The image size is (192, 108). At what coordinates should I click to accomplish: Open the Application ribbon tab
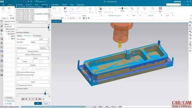tap(81, 5)
